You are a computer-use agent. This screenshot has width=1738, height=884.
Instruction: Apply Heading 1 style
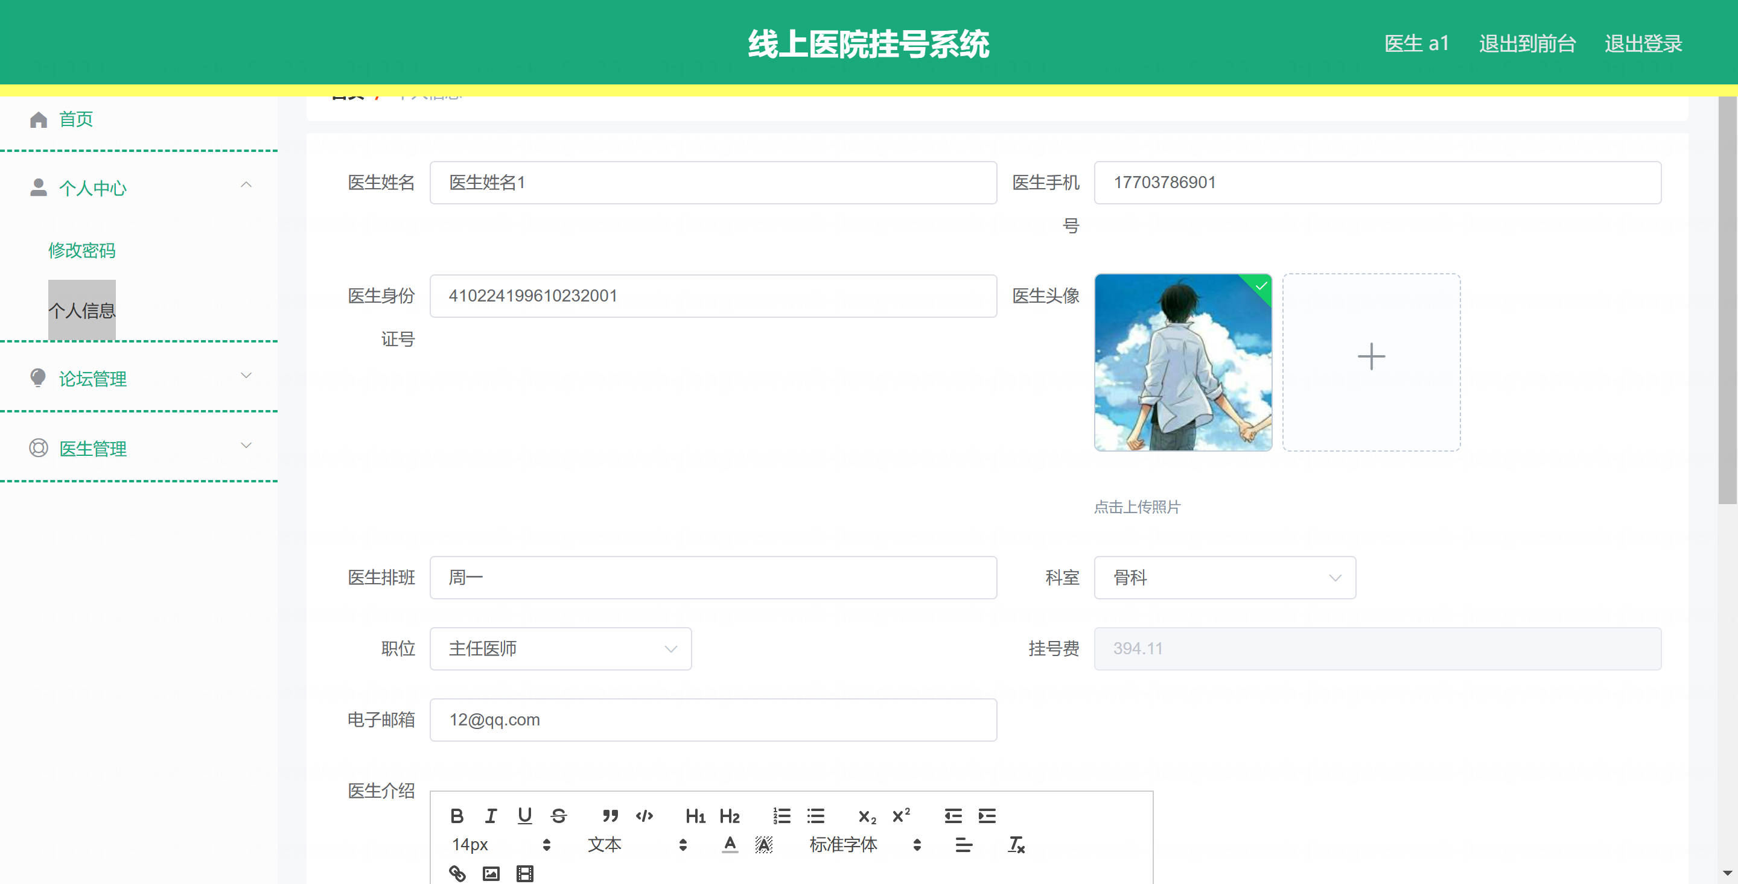[x=696, y=816]
